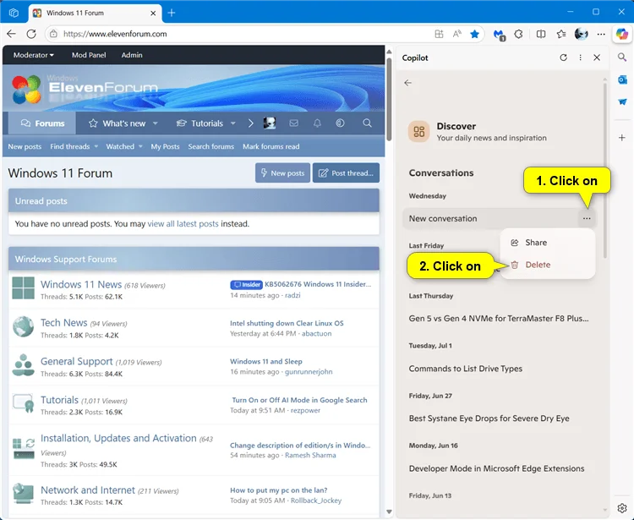Click Mark forums read

[x=271, y=146]
